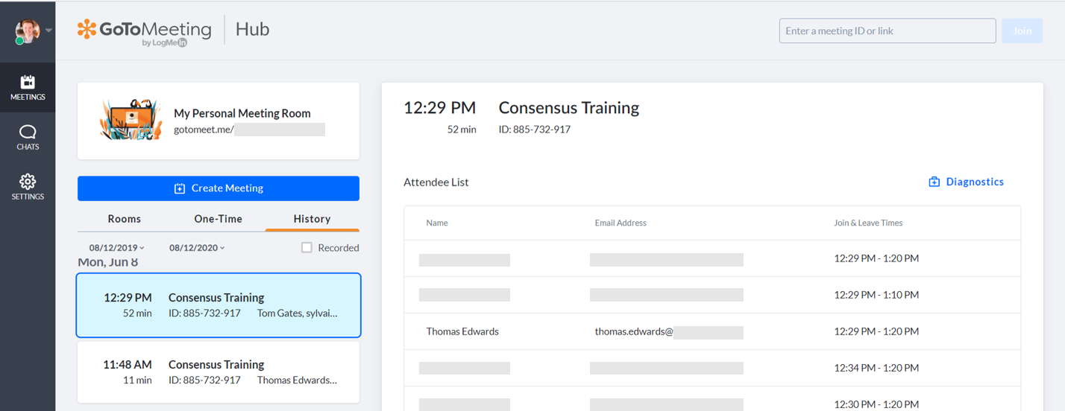Select the Thomas Edwards attendee name

(x=462, y=331)
